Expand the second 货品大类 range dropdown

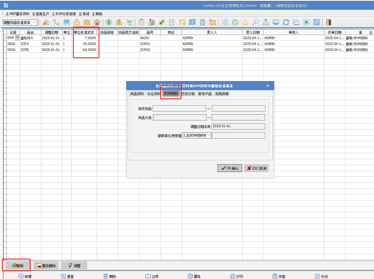point(262,117)
